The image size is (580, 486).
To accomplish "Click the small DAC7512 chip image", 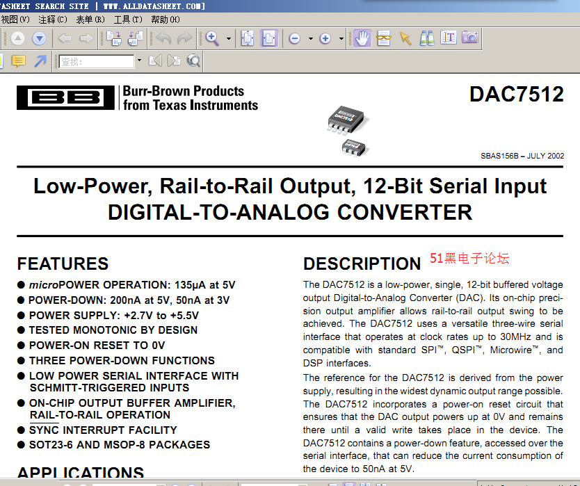I will point(355,148).
